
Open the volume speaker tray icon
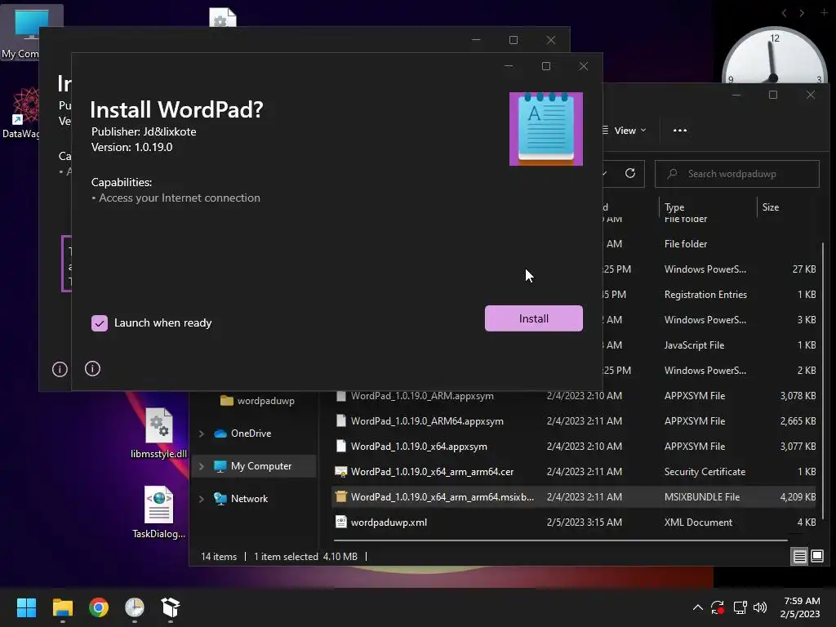pos(760,607)
